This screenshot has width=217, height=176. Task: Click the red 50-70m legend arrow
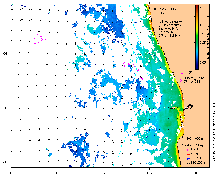pos(188,154)
